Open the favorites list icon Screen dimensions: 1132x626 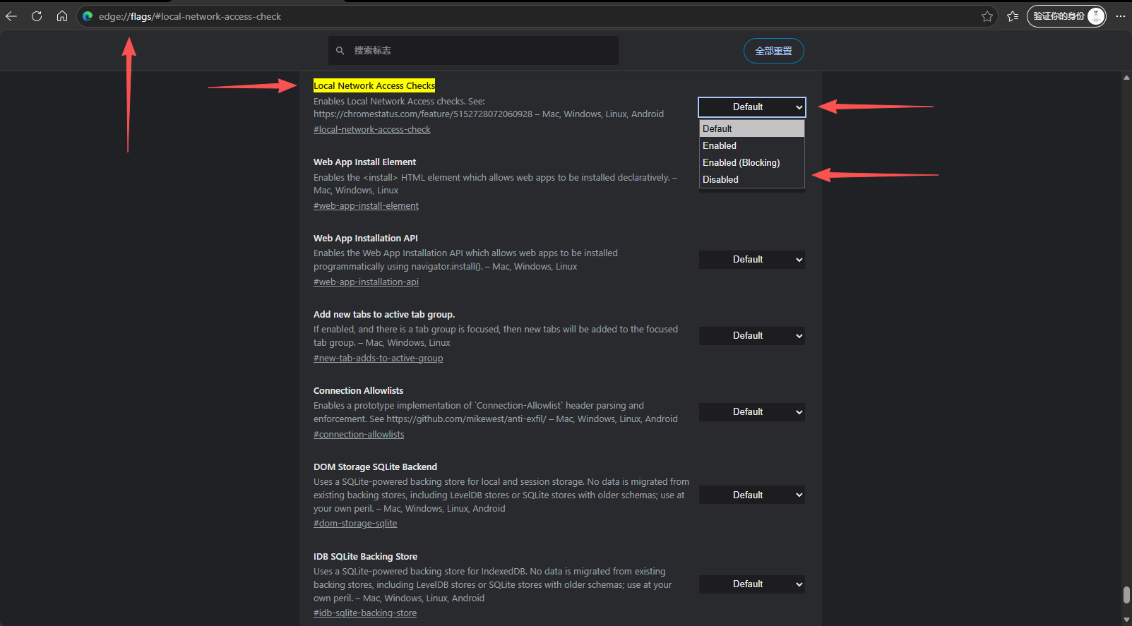click(1013, 16)
